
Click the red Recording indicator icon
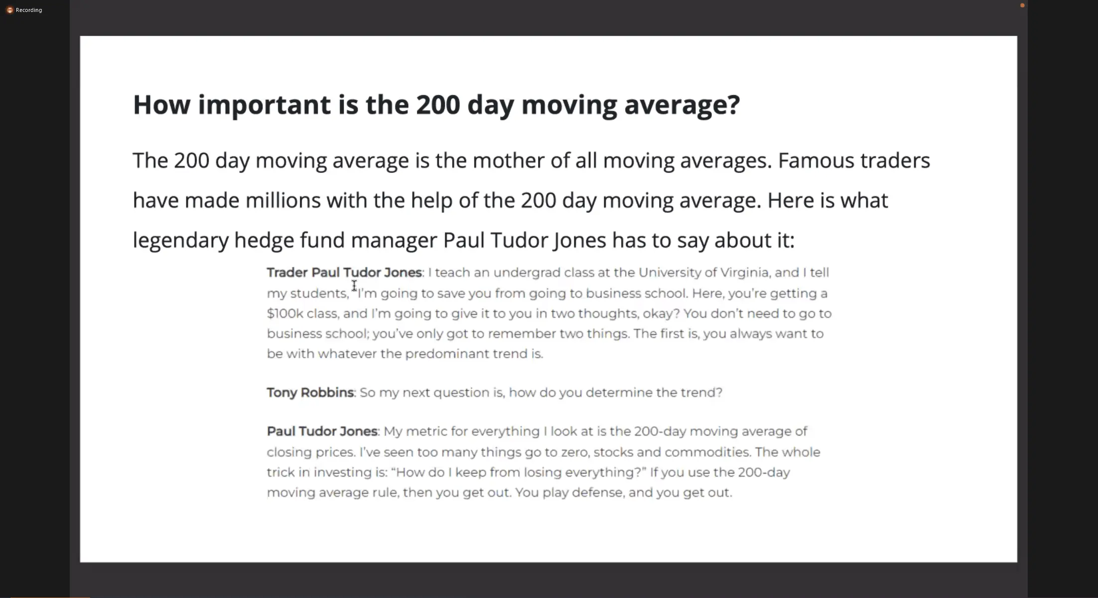9,10
